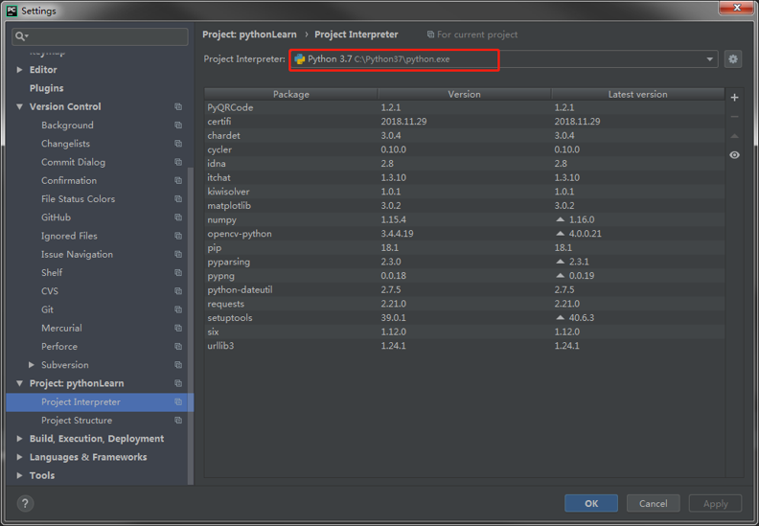Click the OK button

pyautogui.click(x=591, y=503)
